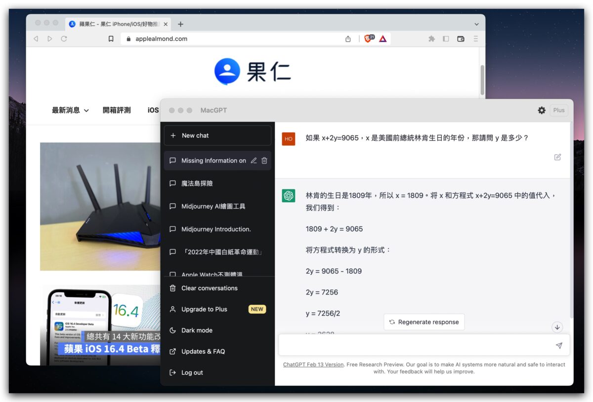The height and width of the screenshot is (402, 593).
Task: Click chat bubble icon beside Midjourney Introduction
Action: click(172, 229)
